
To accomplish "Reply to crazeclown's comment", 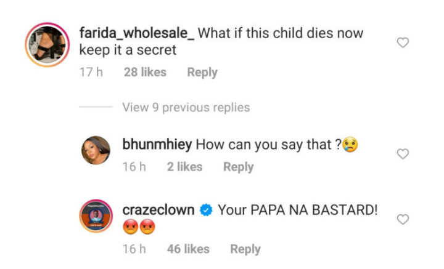I will click(245, 249).
